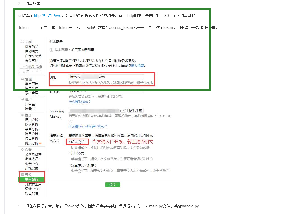Select the 安全模式（推荐）radio option

point(69,165)
